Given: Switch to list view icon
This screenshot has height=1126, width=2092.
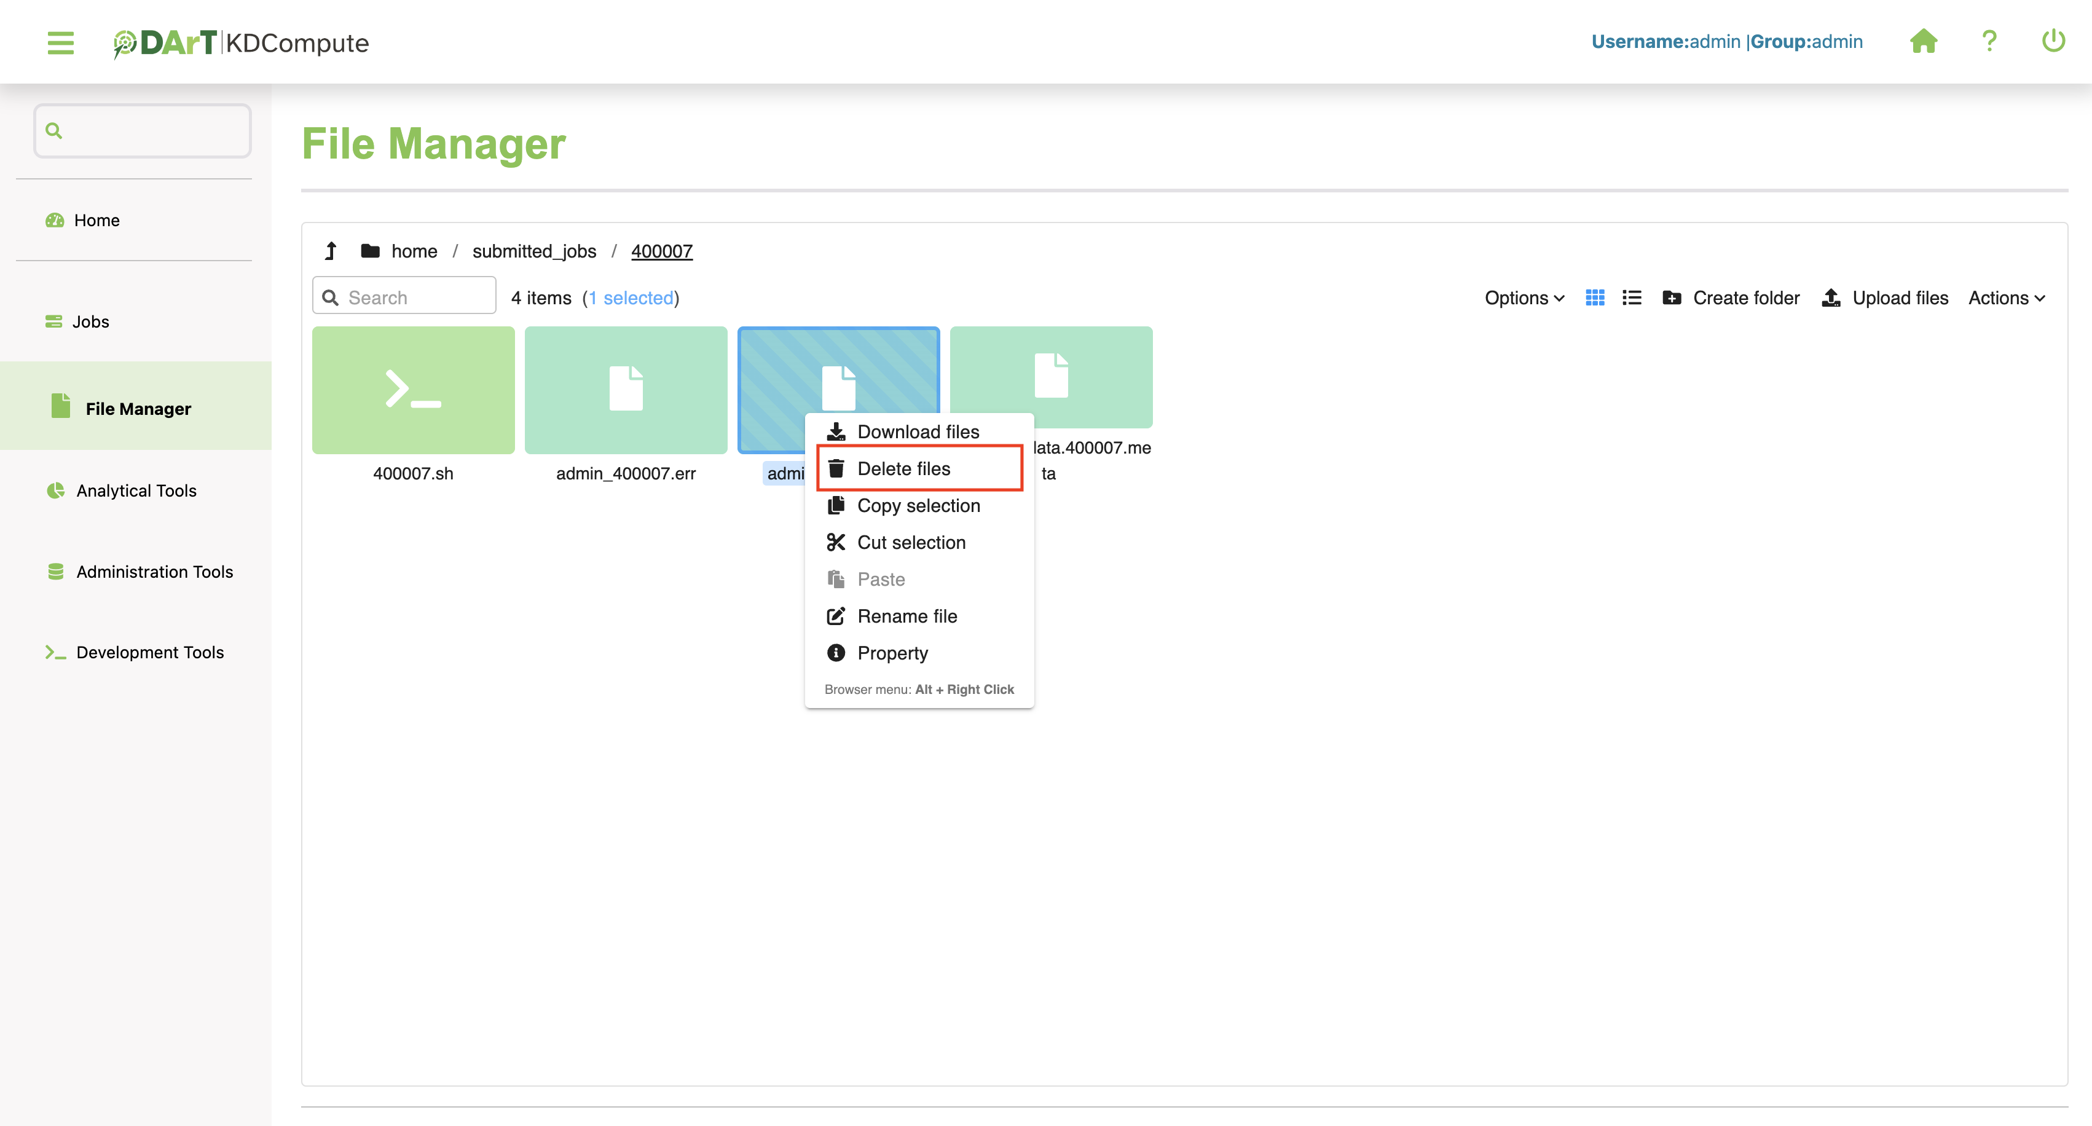Looking at the screenshot, I should tap(1632, 298).
